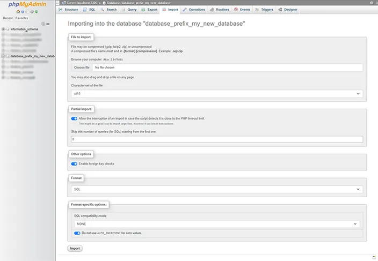The image size is (378, 261).
Task: Open navigation panel settings gear icon
Action: [32, 12]
